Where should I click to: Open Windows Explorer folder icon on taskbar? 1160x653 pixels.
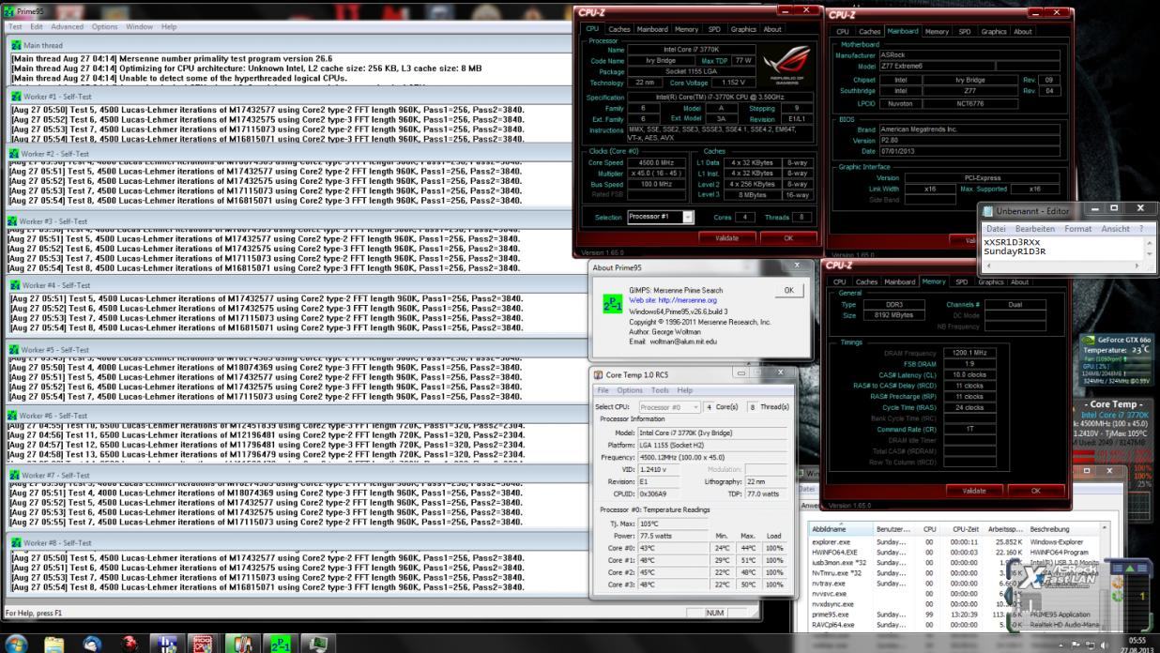coord(54,644)
